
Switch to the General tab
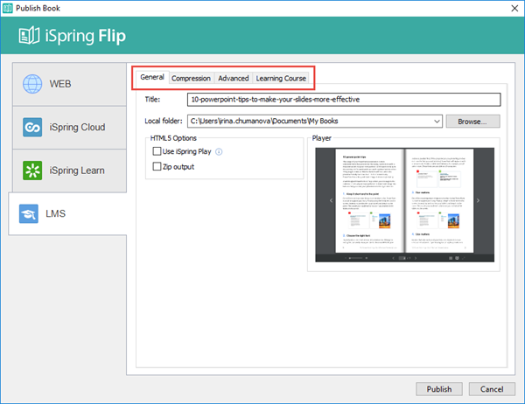[x=152, y=77]
